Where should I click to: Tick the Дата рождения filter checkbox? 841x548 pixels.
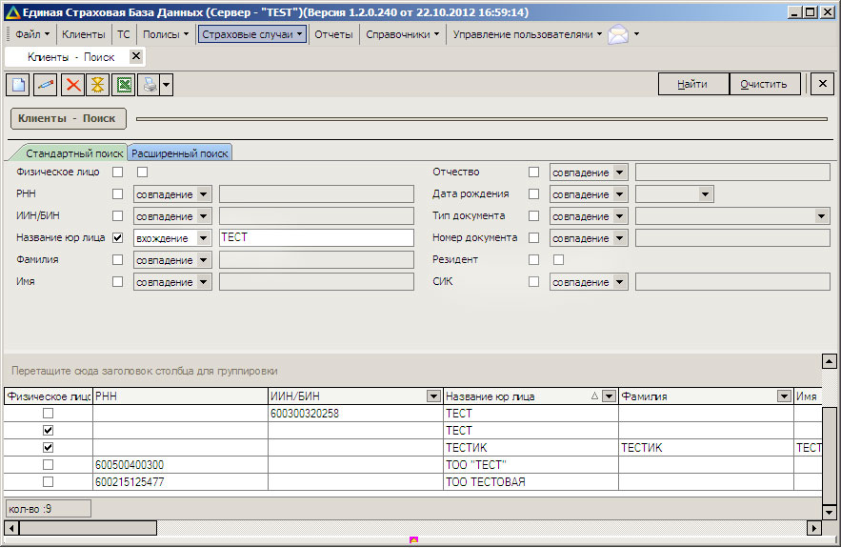(x=533, y=194)
